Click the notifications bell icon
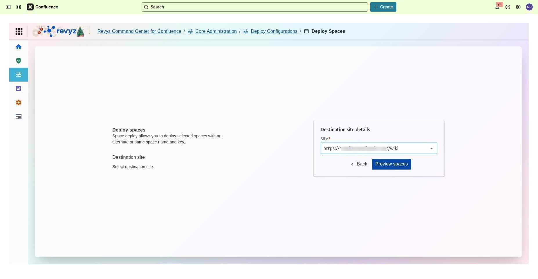Image resolution: width=538 pixels, height=279 pixels. pos(497,7)
